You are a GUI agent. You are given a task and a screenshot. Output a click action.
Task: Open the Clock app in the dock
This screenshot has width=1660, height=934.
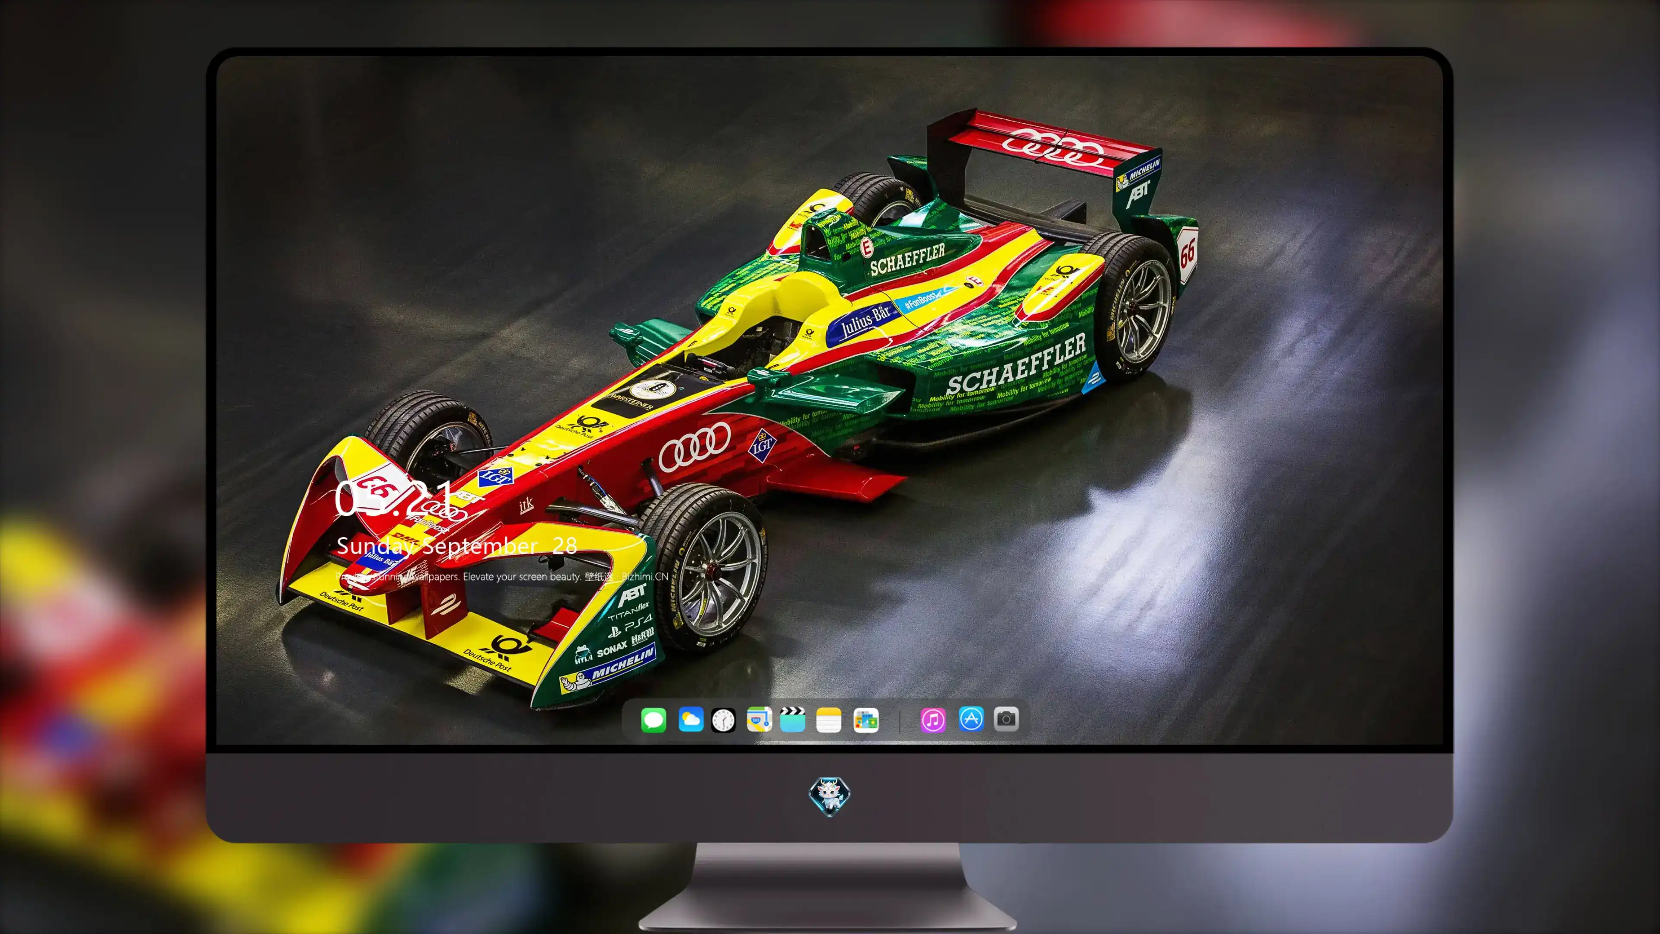(723, 720)
